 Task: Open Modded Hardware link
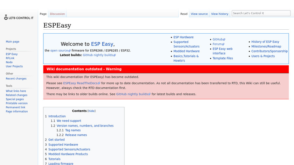click(x=186, y=51)
